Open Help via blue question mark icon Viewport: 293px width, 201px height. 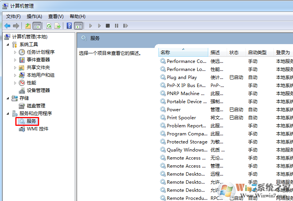pyautogui.click(x=69, y=26)
